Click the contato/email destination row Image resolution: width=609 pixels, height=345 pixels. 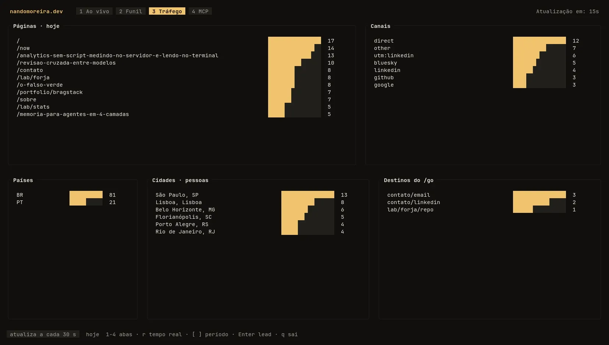[x=482, y=195]
